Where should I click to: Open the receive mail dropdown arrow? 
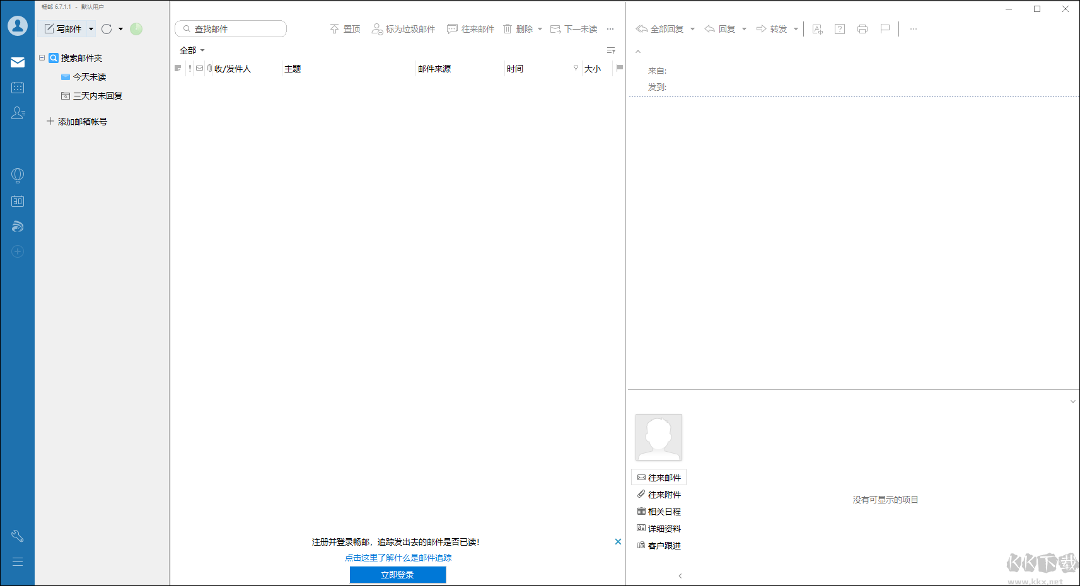point(120,29)
